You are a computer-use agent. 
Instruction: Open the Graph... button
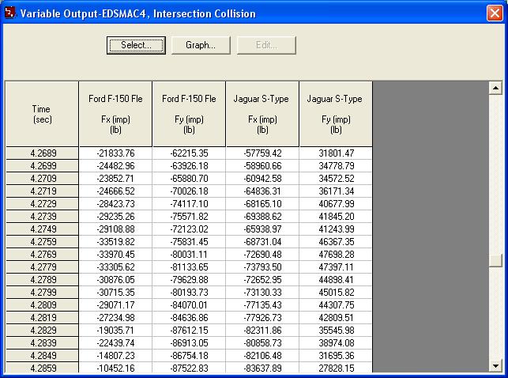click(x=201, y=45)
